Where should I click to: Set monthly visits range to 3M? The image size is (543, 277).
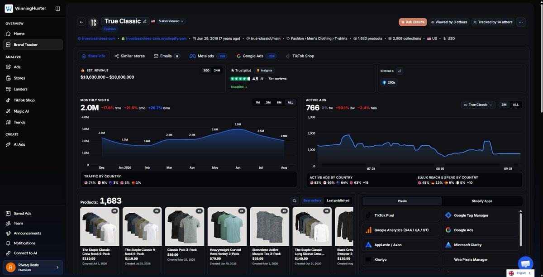pyautogui.click(x=268, y=103)
